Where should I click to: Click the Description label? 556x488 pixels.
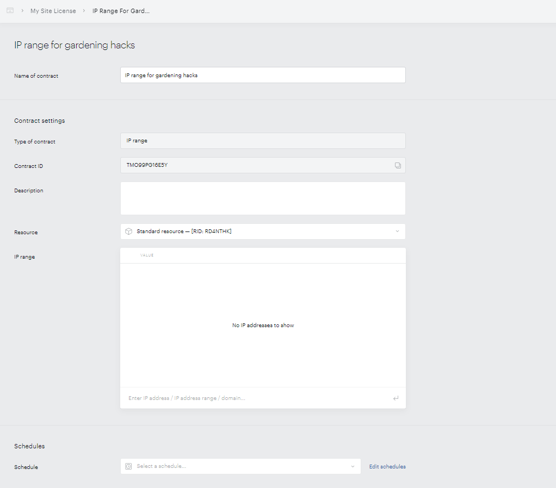coord(29,191)
